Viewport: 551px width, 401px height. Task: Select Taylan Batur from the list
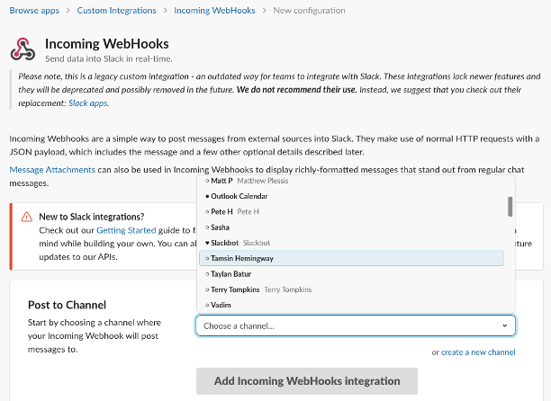point(351,274)
